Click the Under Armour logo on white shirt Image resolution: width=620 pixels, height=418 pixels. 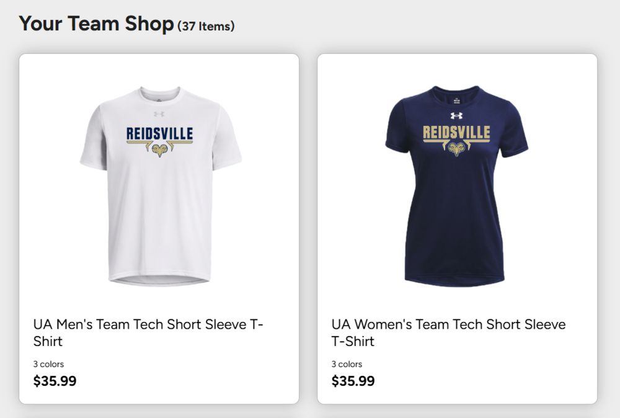point(159,113)
